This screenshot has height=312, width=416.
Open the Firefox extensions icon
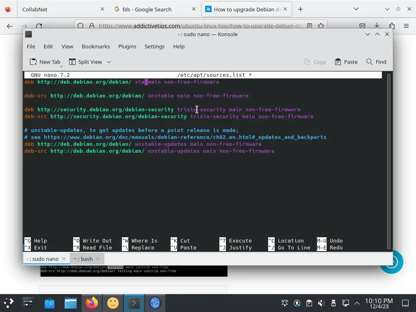point(392,26)
